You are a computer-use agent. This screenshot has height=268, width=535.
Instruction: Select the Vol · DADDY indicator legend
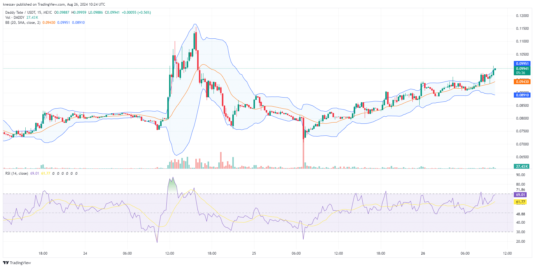[x=15, y=18]
